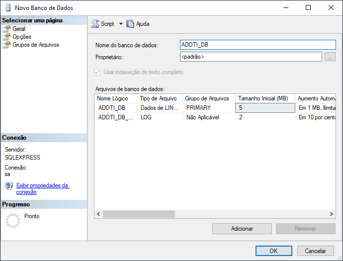Click the Ajuda help icon
The width and height of the screenshot is (343, 261).
tap(131, 24)
